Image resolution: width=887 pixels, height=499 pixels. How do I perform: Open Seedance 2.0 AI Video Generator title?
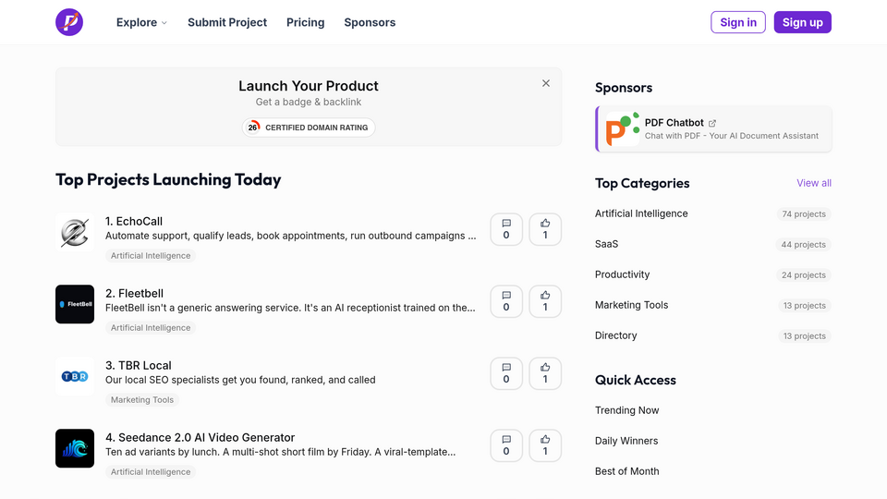(200, 437)
